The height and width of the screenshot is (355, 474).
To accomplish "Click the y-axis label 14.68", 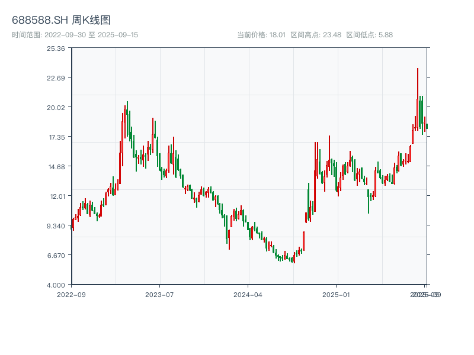I will (56, 167).
